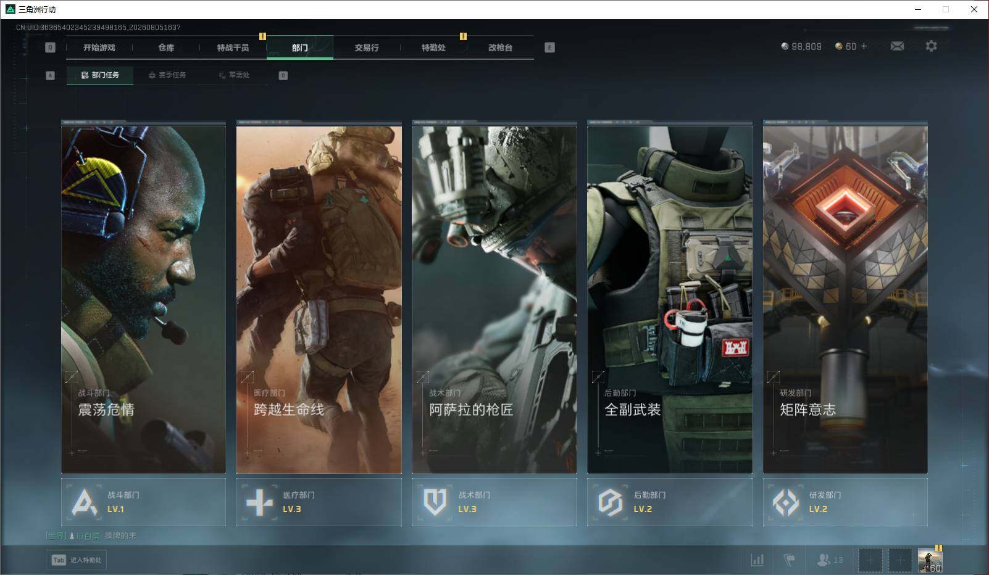Screen dimensions: 989x575
Task: Open the friends list icon
Action: click(x=824, y=560)
